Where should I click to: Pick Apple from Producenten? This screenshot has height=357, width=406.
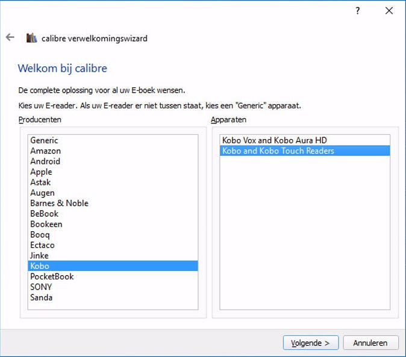(x=113, y=172)
